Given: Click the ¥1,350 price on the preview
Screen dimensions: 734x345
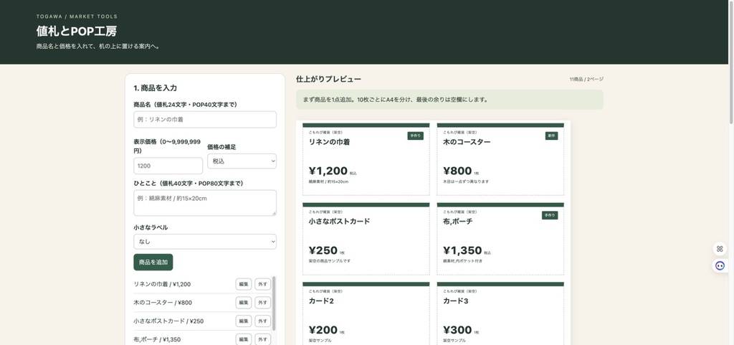Looking at the screenshot, I should point(462,250).
